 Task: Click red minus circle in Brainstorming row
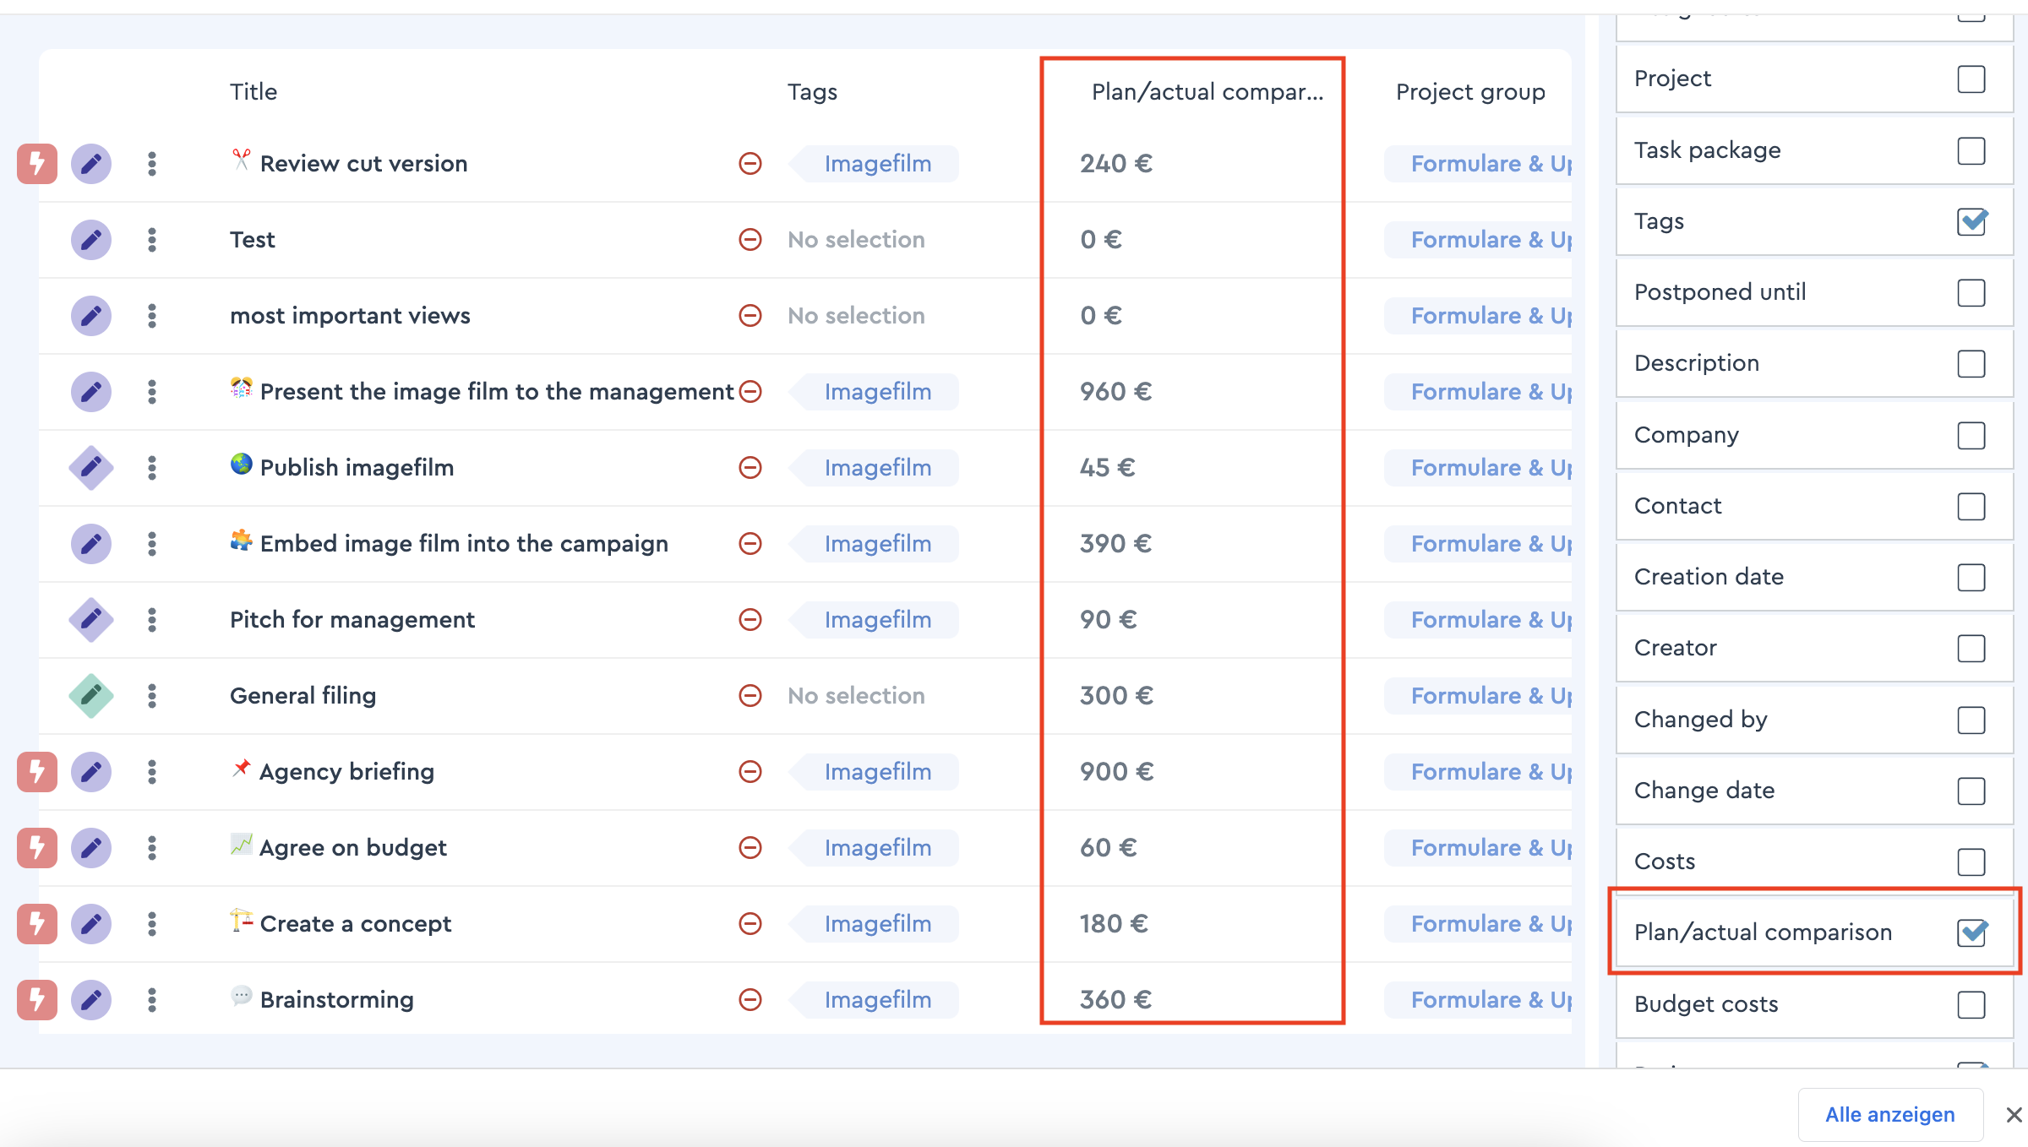coord(750,1000)
